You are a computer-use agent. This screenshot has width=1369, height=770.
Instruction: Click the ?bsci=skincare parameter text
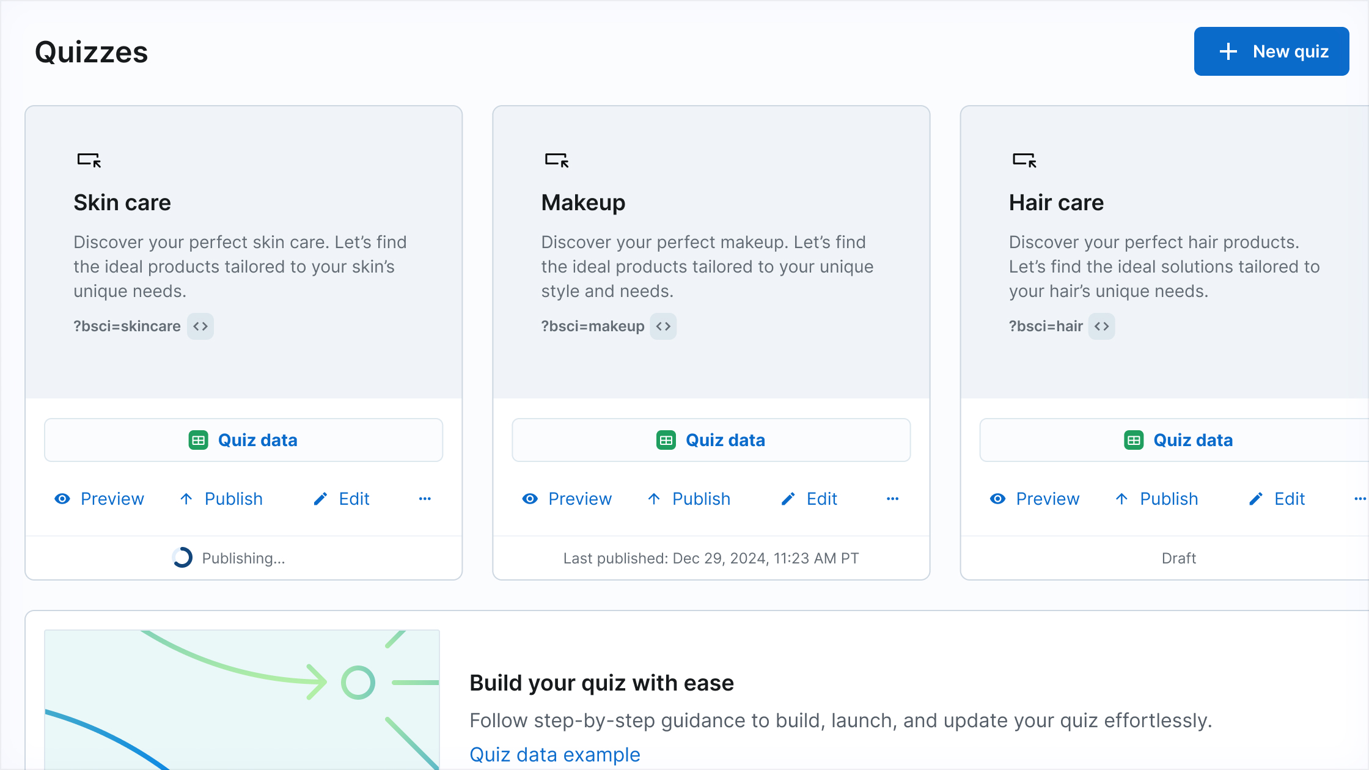pos(127,326)
